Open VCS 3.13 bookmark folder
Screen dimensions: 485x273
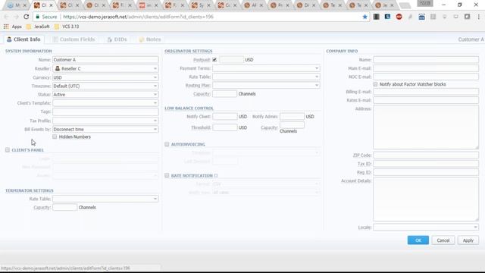tap(67, 27)
